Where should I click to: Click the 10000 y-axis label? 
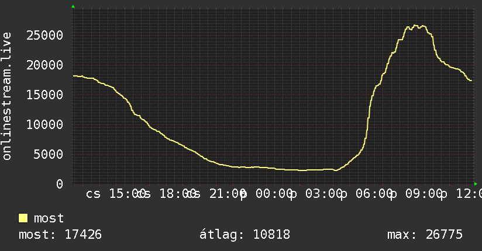[44, 124]
